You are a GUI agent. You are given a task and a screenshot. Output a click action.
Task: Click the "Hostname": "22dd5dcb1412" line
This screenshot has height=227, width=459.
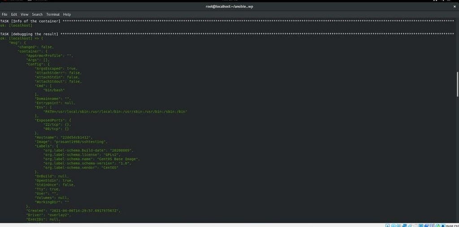click(64, 137)
